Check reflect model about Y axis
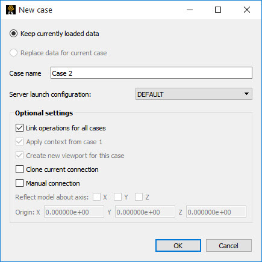 [x=117, y=197]
